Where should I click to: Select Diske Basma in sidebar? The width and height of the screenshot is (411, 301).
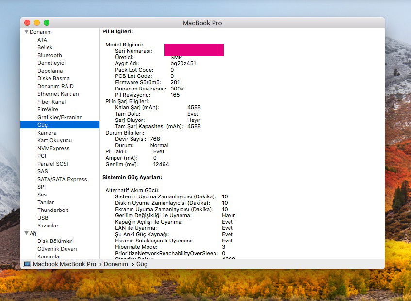coord(53,78)
